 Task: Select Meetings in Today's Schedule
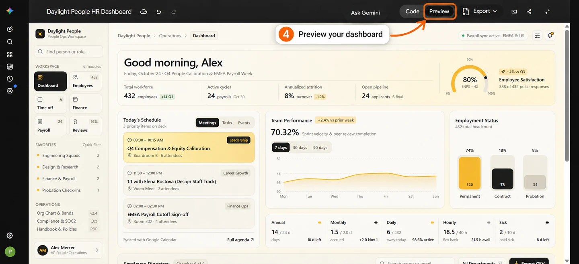coord(207,123)
